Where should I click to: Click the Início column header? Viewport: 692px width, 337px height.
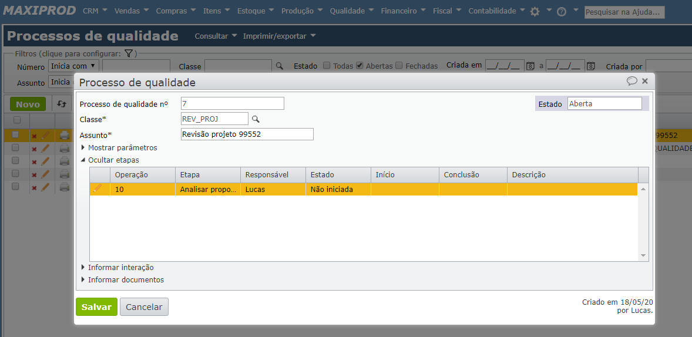[x=405, y=175]
